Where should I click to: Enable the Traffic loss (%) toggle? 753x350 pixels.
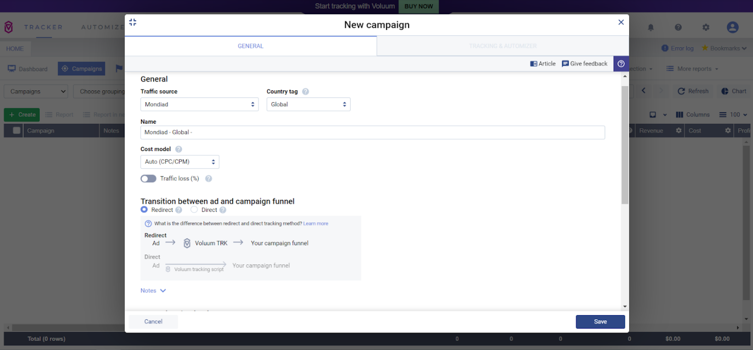tap(149, 179)
